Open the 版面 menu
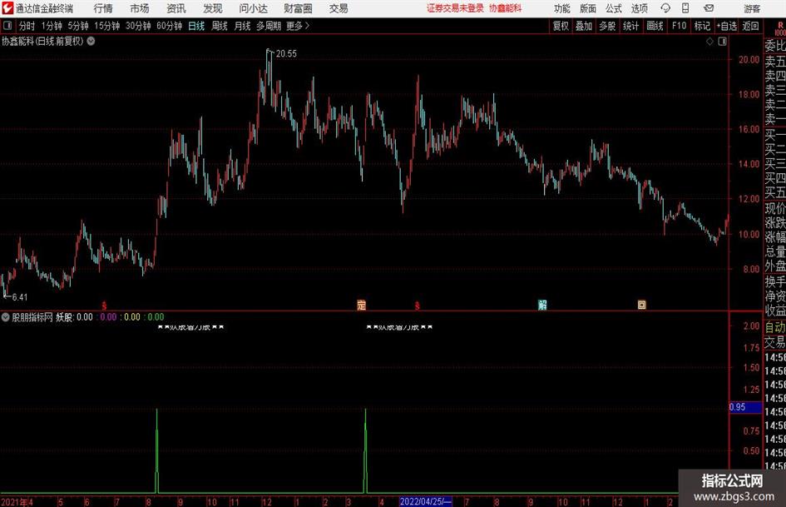Image resolution: width=786 pixels, height=507 pixels. 587,8
